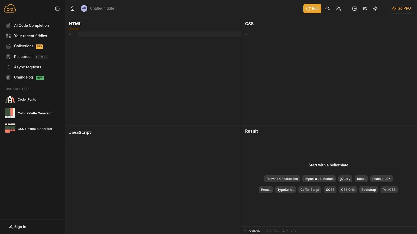Screen dimensions: 417x234
Task: Open the Color Palette Generator app
Action: 35,113
